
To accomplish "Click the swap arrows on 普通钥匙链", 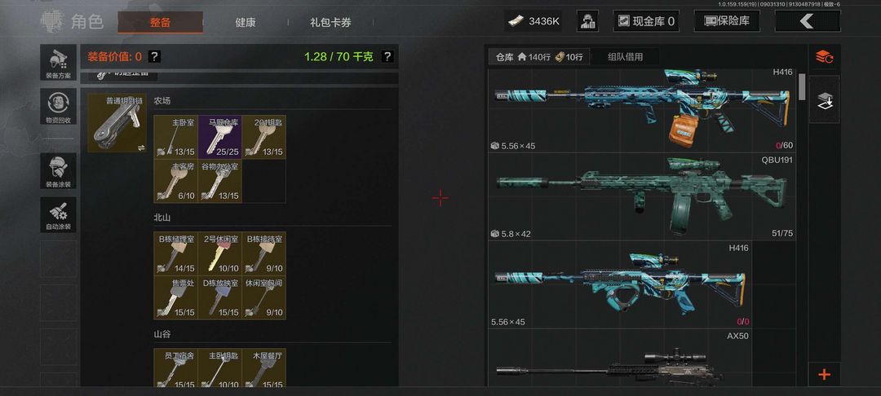I will click(141, 147).
